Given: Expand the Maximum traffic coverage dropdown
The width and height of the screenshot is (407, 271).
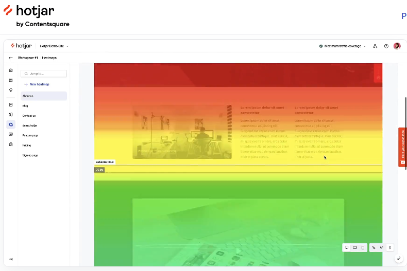Looking at the screenshot, I should point(343,46).
